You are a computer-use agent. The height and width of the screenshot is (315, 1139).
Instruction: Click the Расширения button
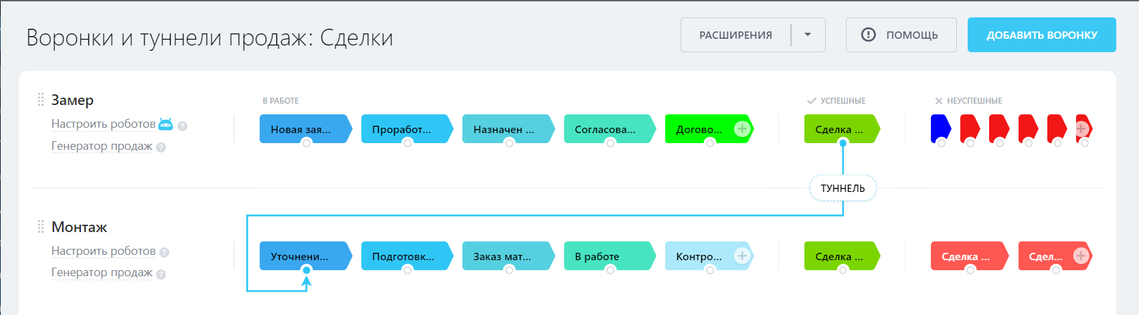(x=735, y=35)
